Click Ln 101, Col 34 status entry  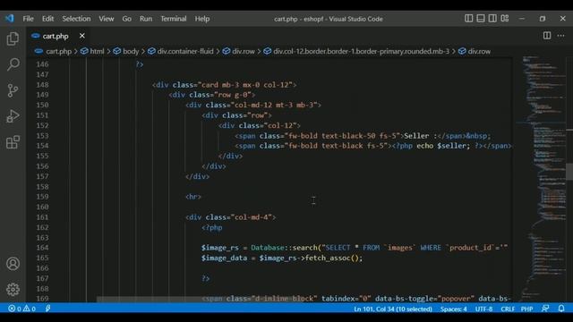pyautogui.click(x=393, y=309)
